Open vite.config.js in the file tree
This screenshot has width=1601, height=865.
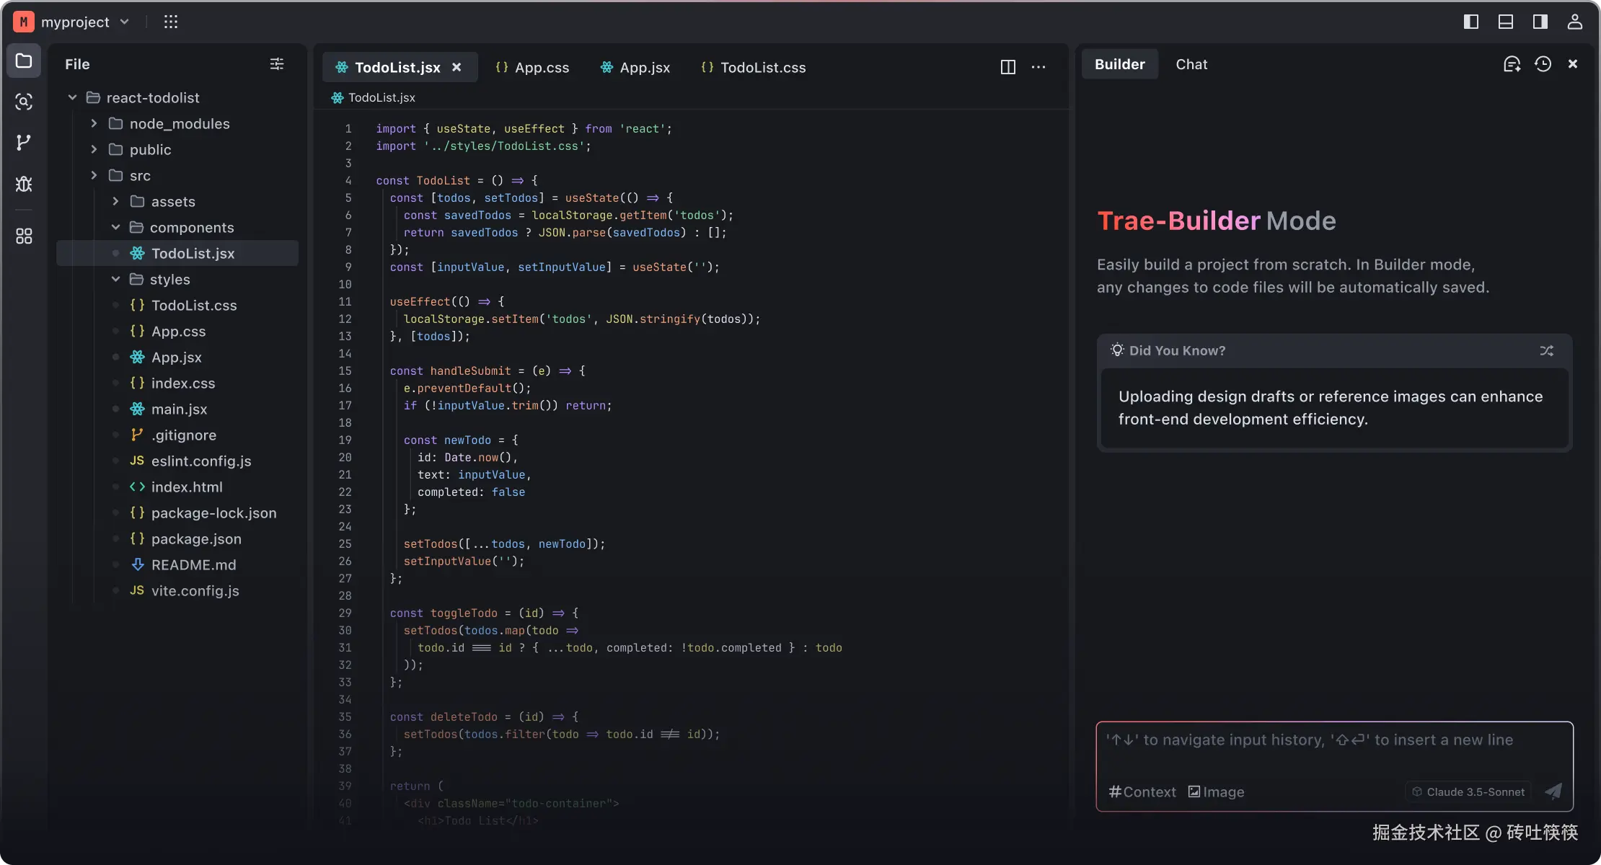coord(177,590)
